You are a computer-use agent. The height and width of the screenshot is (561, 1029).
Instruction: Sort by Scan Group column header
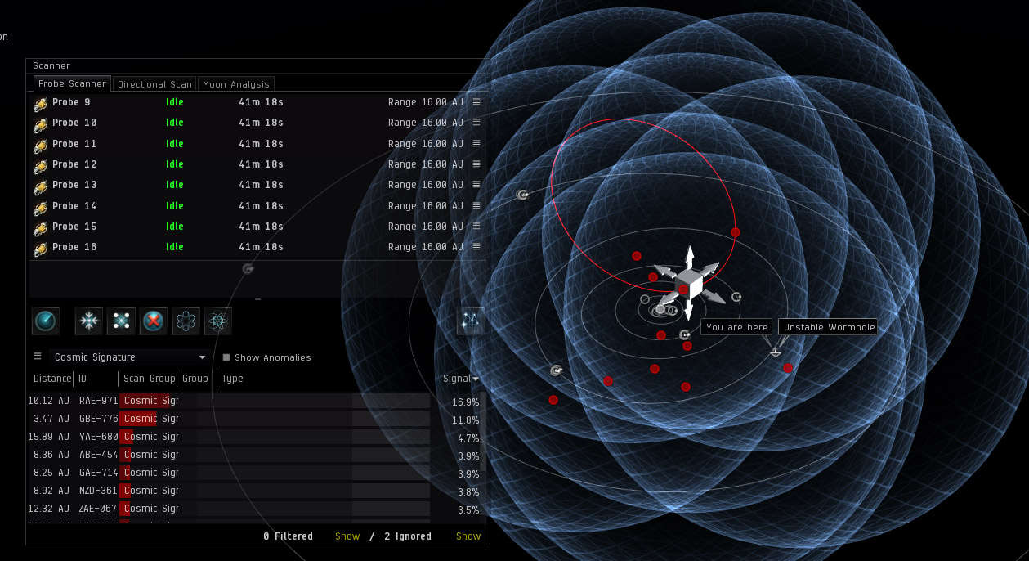[x=149, y=379]
